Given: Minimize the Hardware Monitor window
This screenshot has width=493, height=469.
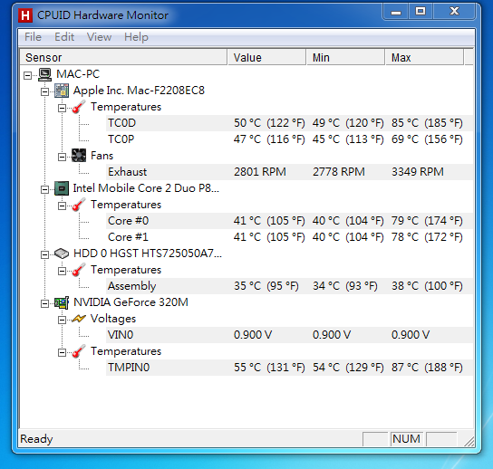Looking at the screenshot, I should (x=396, y=13).
